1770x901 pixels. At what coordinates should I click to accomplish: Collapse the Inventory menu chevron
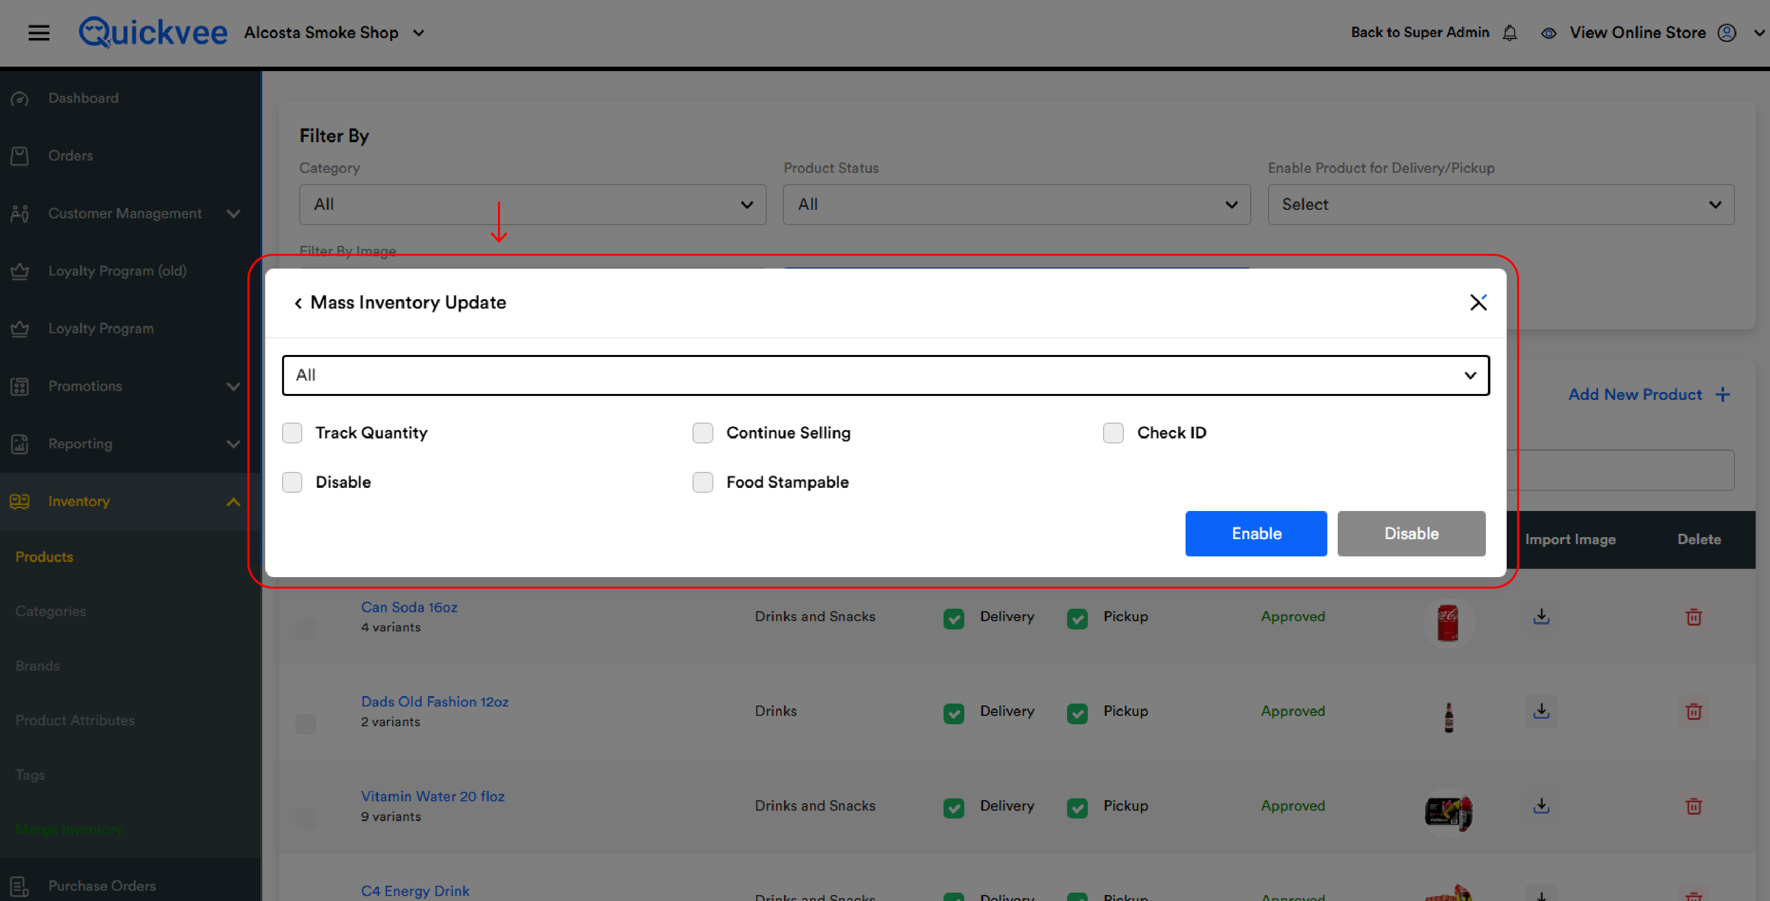tap(233, 501)
